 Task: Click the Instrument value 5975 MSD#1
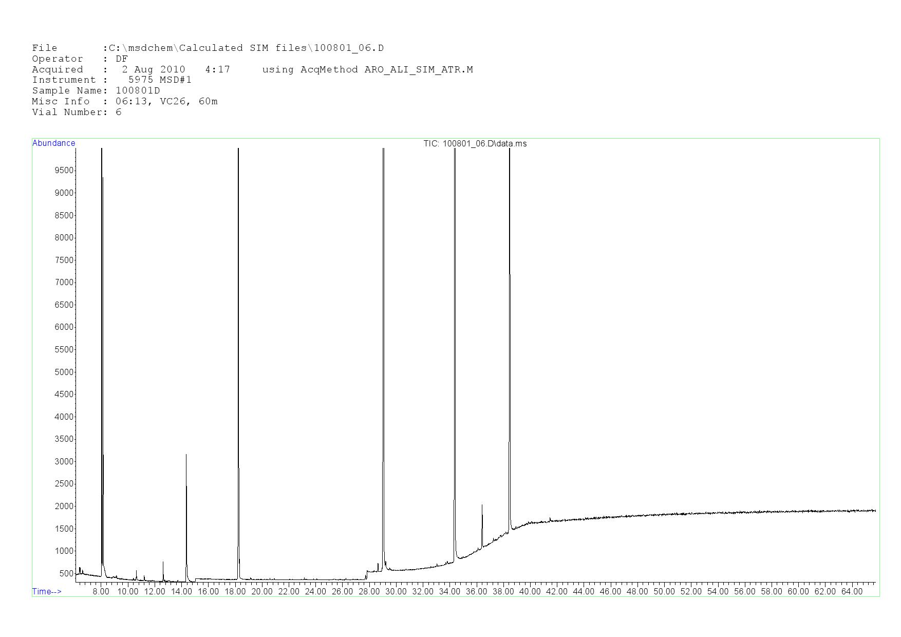[x=160, y=80]
